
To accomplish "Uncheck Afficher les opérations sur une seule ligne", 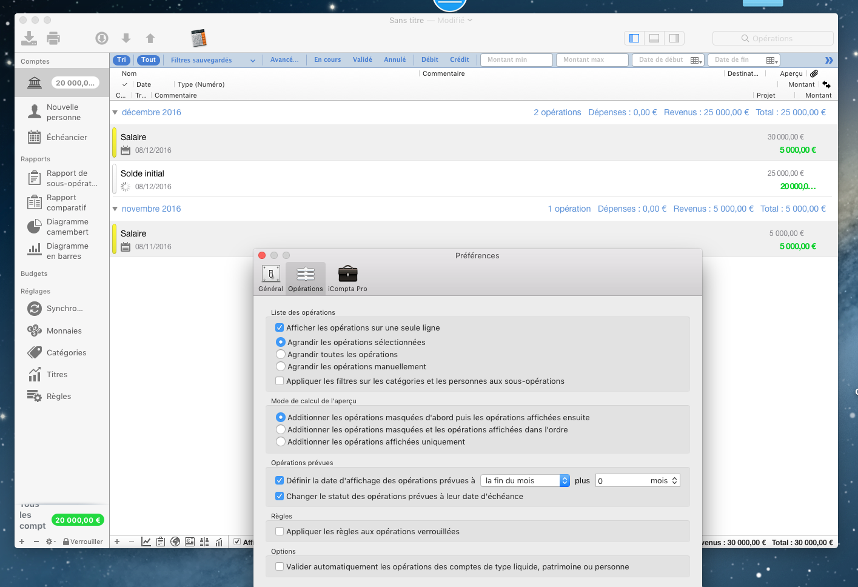I will point(280,327).
